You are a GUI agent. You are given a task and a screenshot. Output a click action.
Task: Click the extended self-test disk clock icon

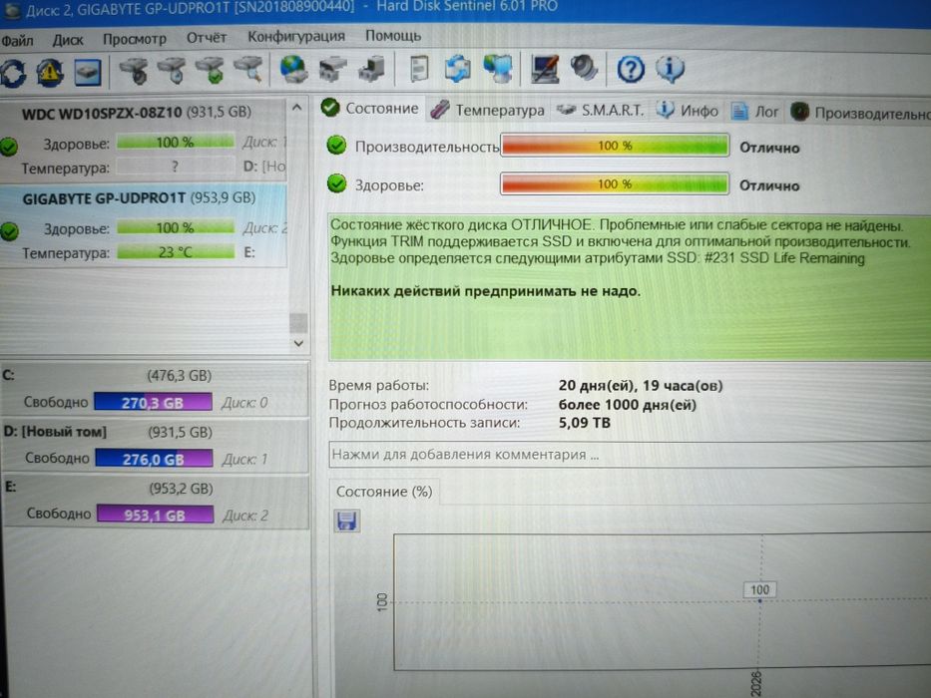point(173,70)
